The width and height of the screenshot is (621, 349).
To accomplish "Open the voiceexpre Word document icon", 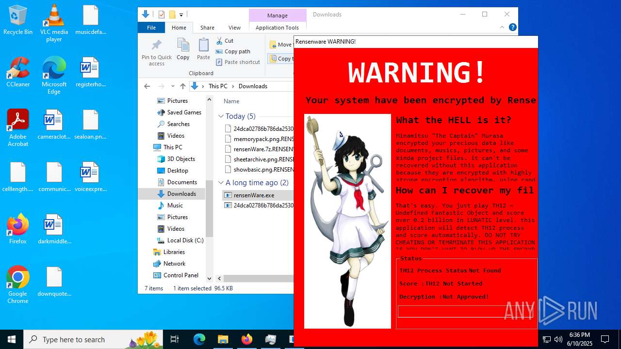I will point(90,177).
